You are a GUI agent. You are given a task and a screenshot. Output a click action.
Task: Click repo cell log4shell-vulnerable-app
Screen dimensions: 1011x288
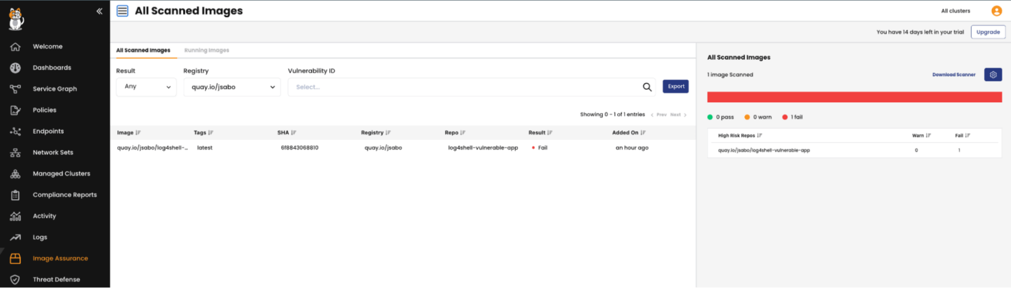(x=483, y=148)
